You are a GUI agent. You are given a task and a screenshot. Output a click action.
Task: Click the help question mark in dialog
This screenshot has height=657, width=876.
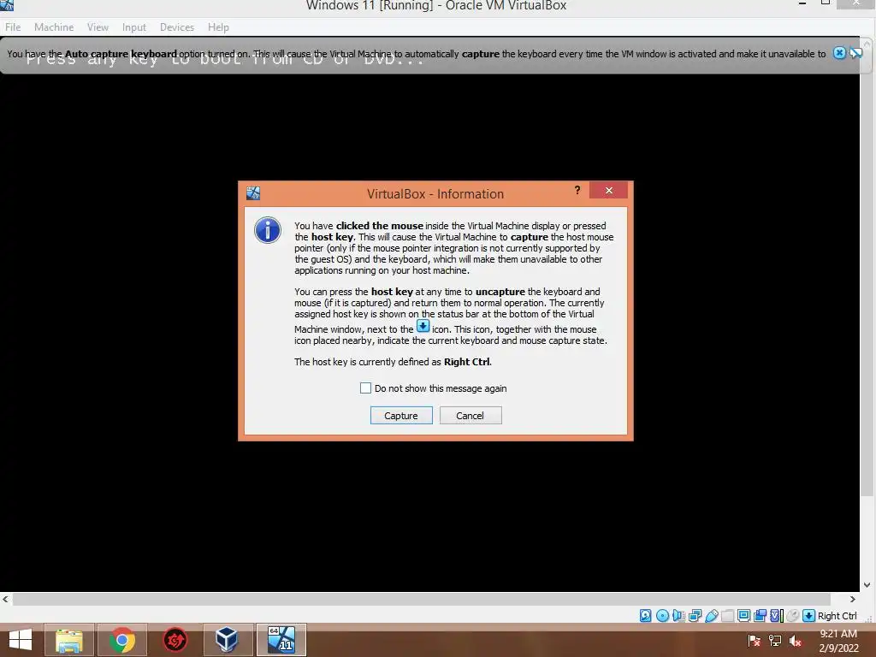(577, 191)
